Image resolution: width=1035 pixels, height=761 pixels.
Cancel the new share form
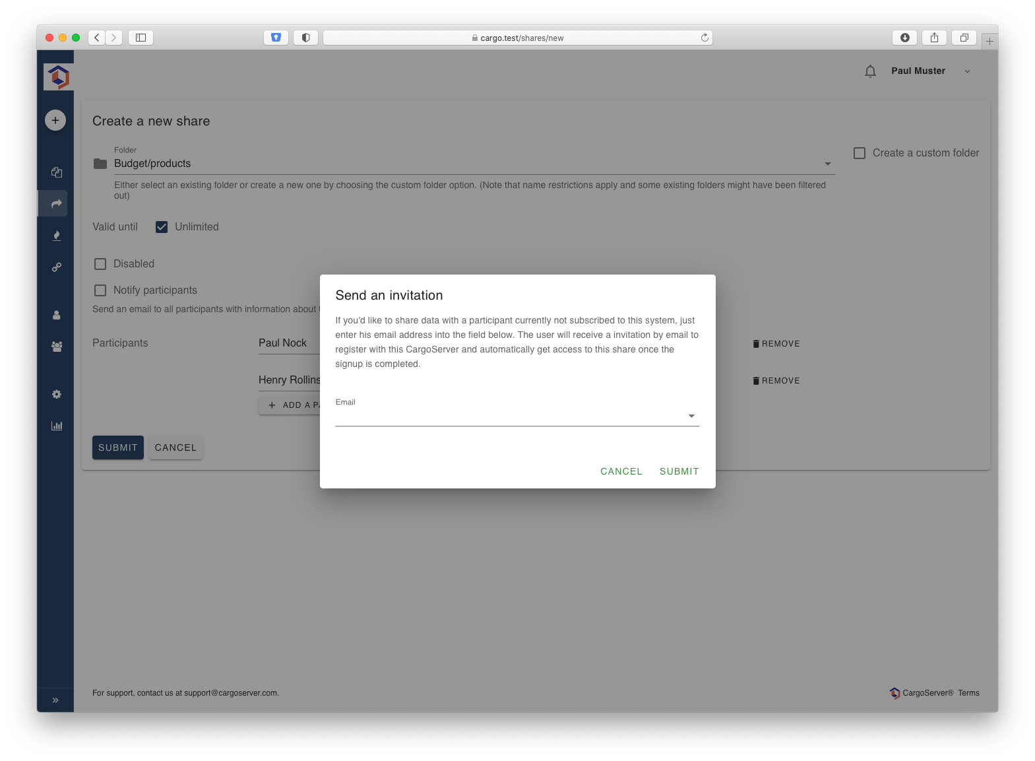175,447
